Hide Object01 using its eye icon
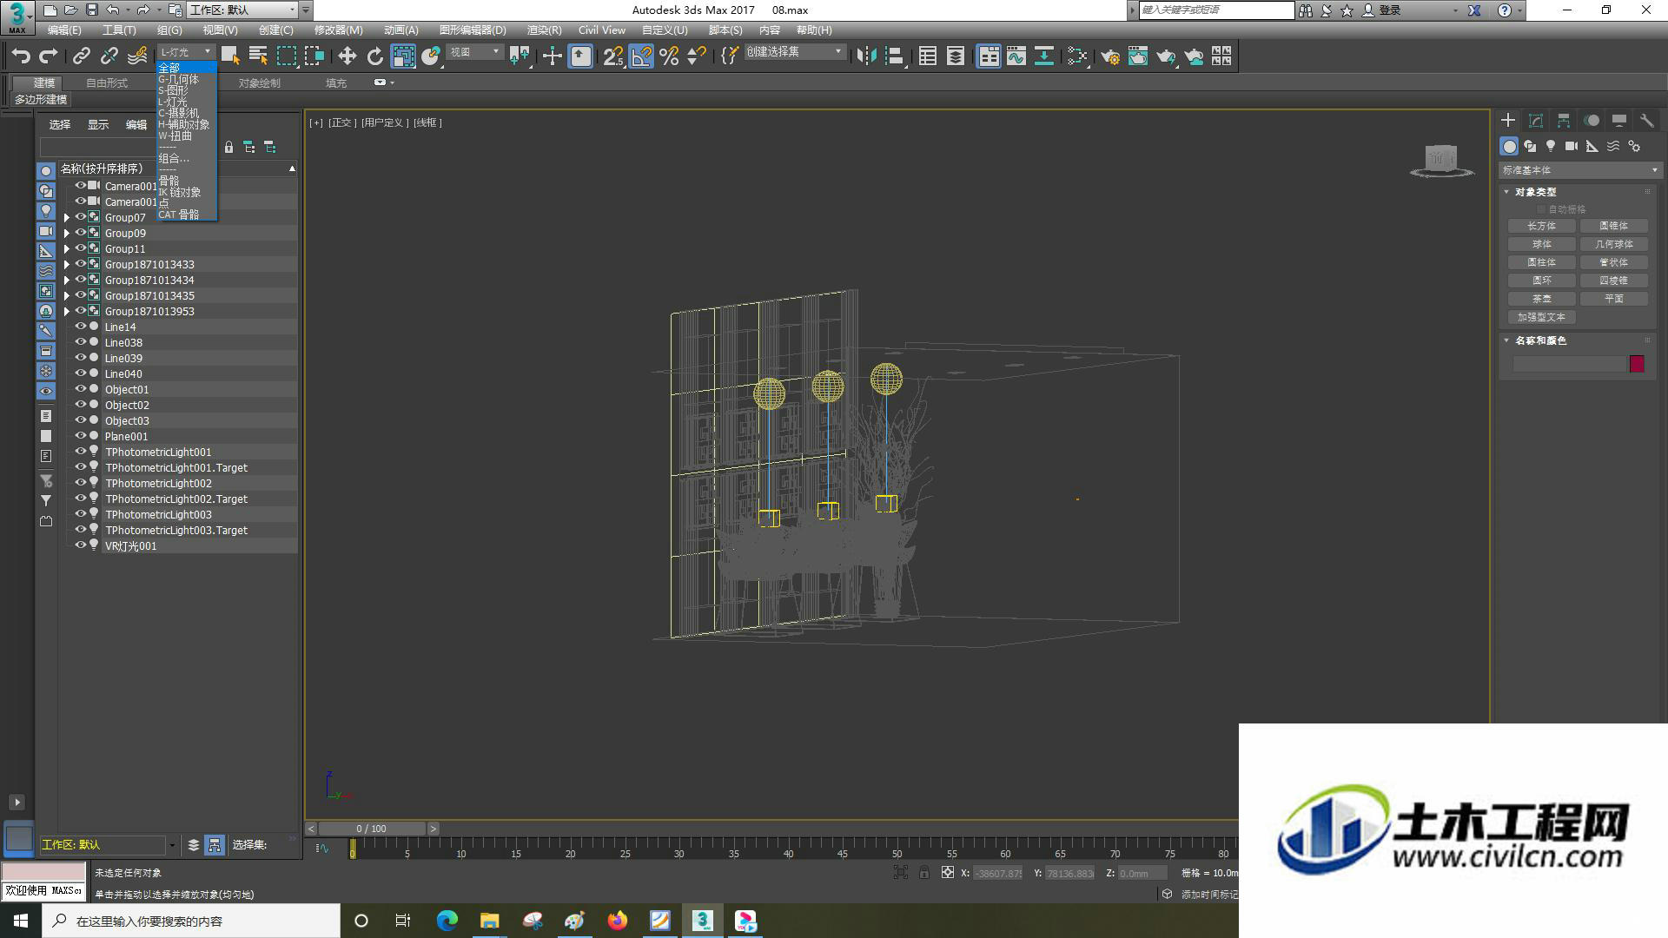The height and width of the screenshot is (938, 1668). (x=81, y=389)
